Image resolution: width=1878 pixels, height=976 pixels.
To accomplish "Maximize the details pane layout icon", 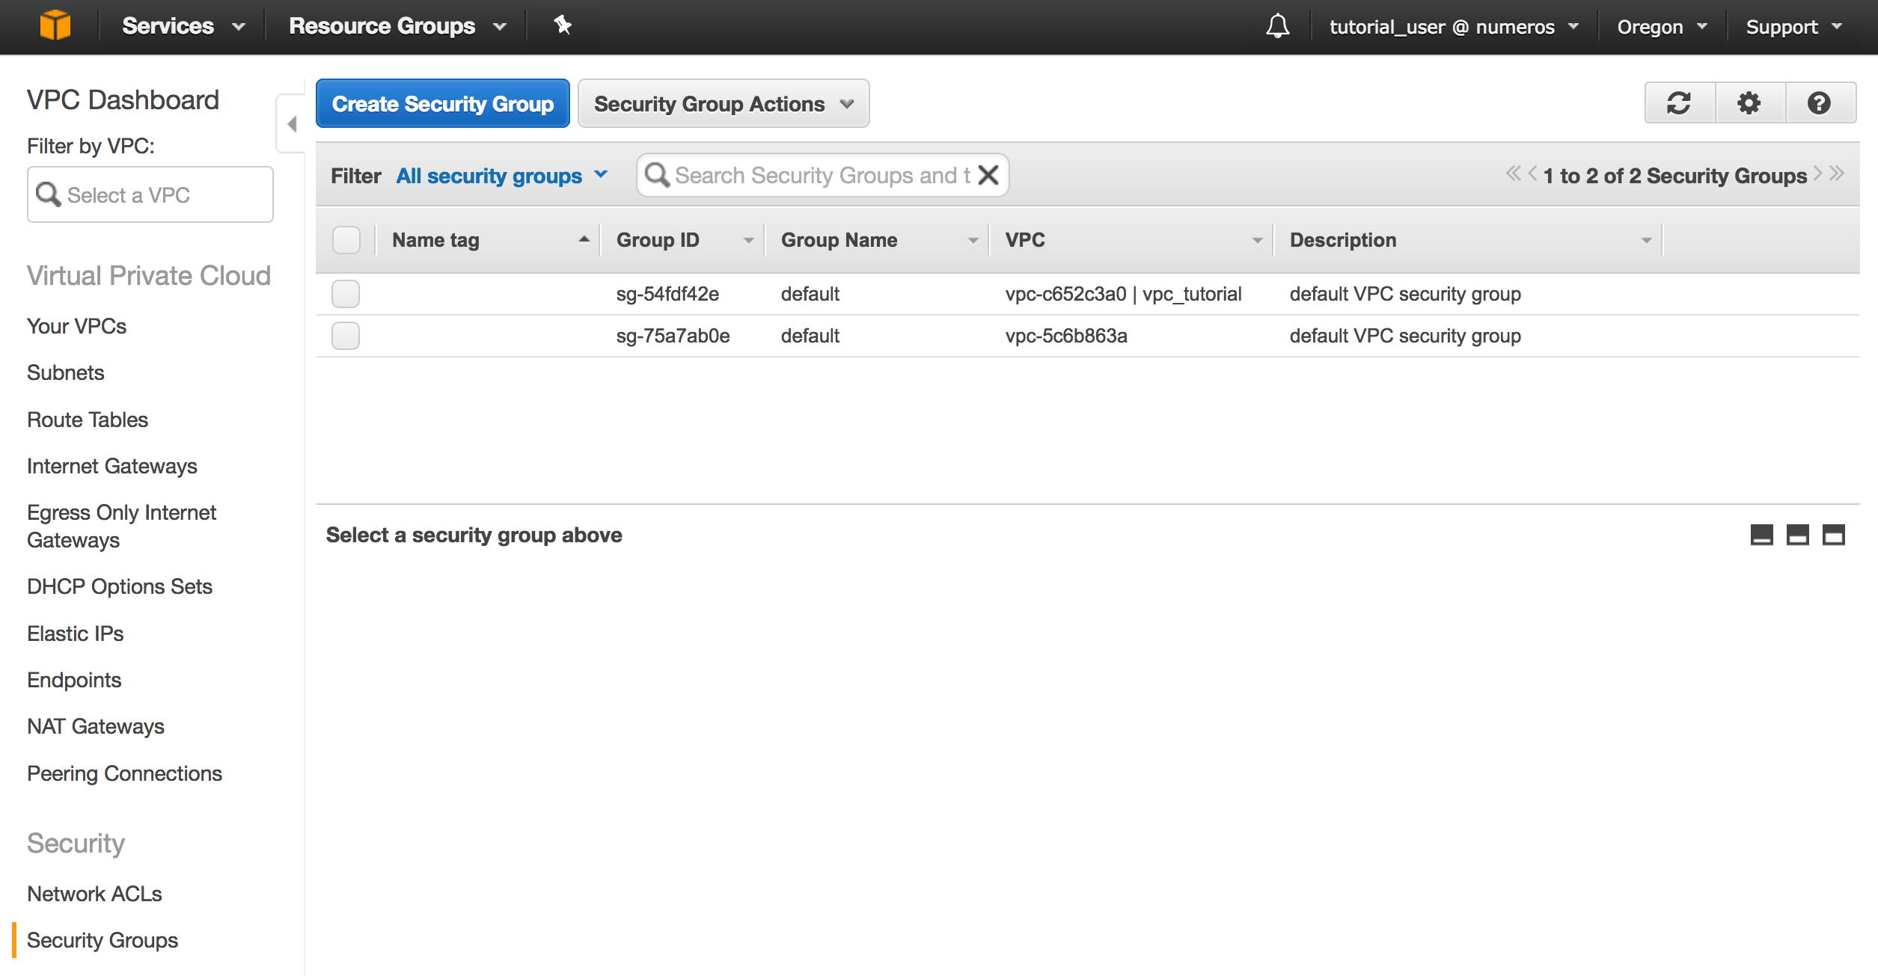I will (1833, 535).
